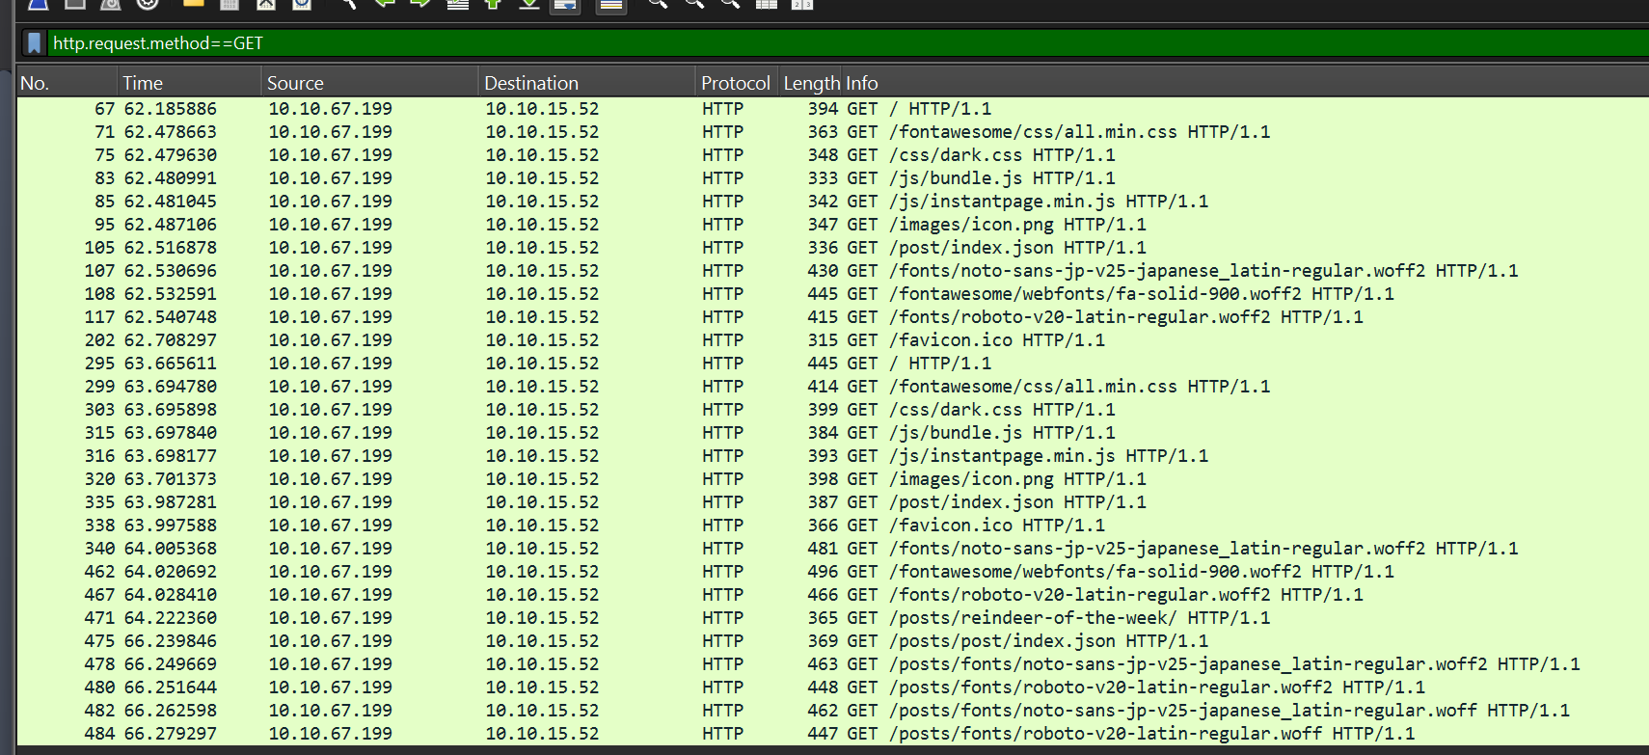
Task: Click the open capture file folder icon
Action: coord(193,4)
